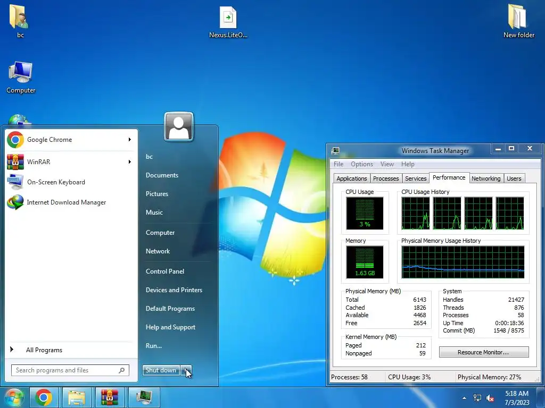Open Documents from the Start menu
545x408 pixels.
[x=162, y=175]
